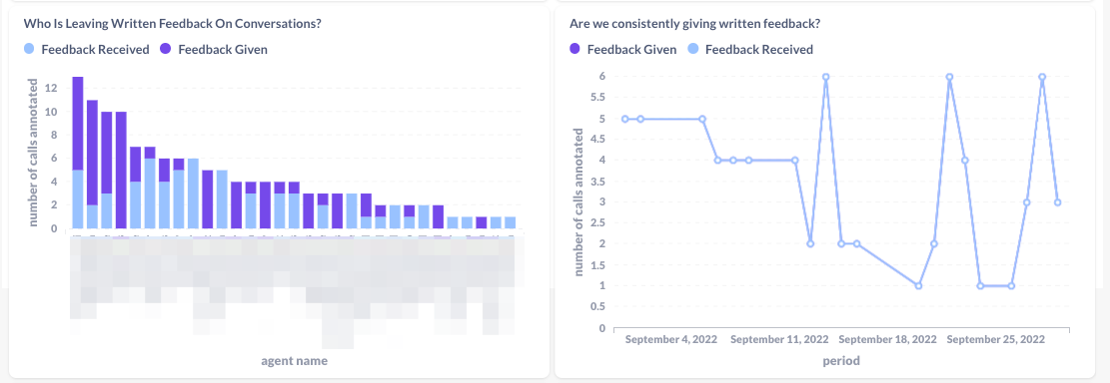Open the 'Who Is Leaving Written Feedback On Conversations?' title
The width and height of the screenshot is (1110, 383).
click(173, 23)
